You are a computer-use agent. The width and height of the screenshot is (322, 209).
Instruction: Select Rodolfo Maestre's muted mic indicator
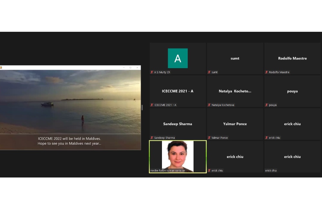pos(267,72)
